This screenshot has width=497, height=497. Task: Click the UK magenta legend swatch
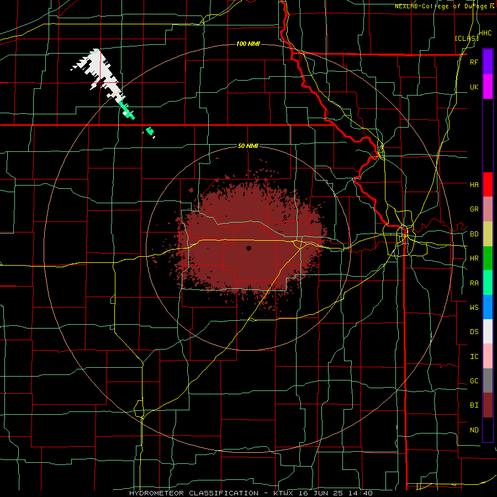pos(488,87)
